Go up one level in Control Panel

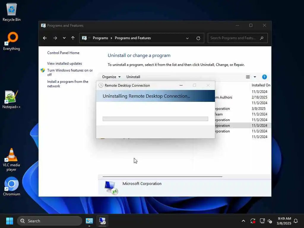pyautogui.click(x=73, y=38)
